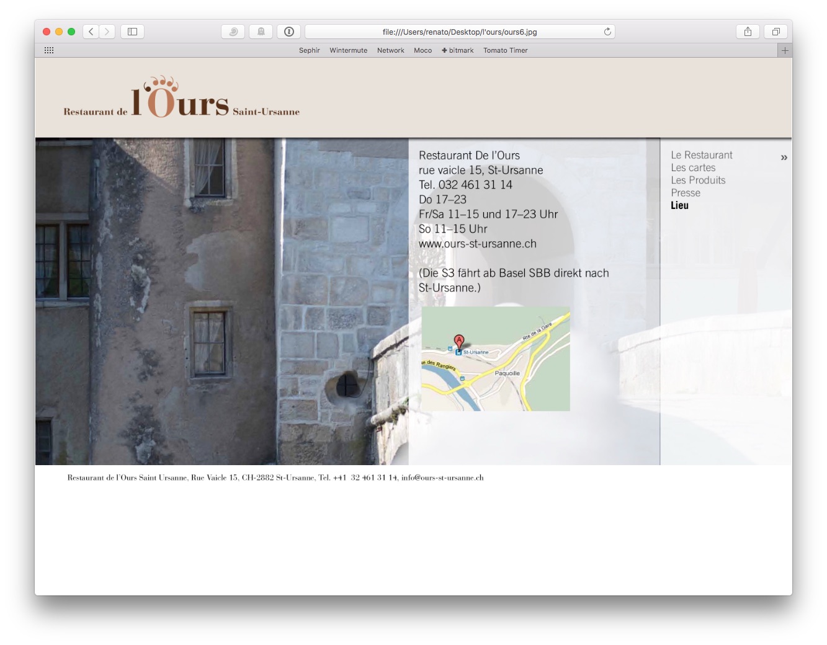Open the 1Password extension button
The image size is (827, 645).
289,32
